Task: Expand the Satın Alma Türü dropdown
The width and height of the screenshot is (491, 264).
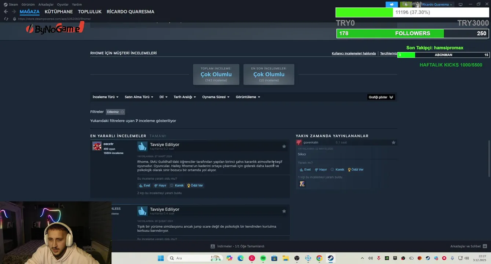Action: (139, 97)
